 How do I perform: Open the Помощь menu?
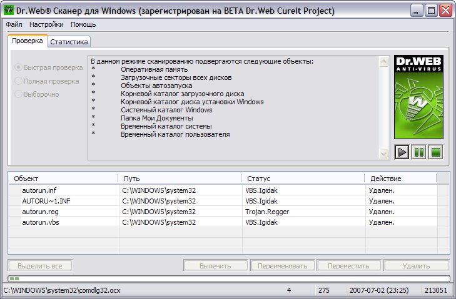pyautogui.click(x=83, y=24)
